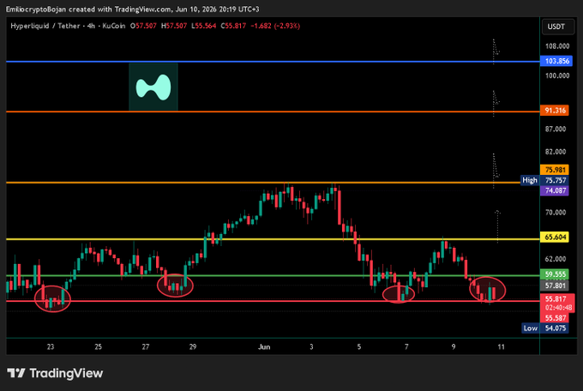Click the 62.000 price scale value
The image size is (583, 391).
pyautogui.click(x=556, y=259)
